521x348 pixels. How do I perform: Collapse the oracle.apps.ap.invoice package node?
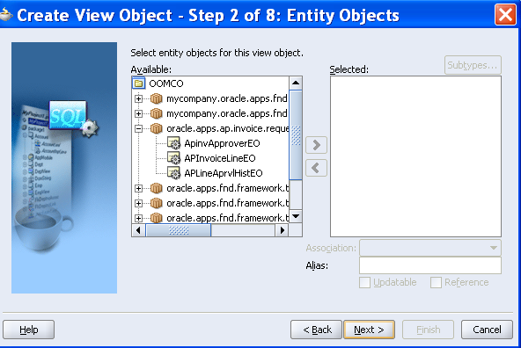point(138,128)
